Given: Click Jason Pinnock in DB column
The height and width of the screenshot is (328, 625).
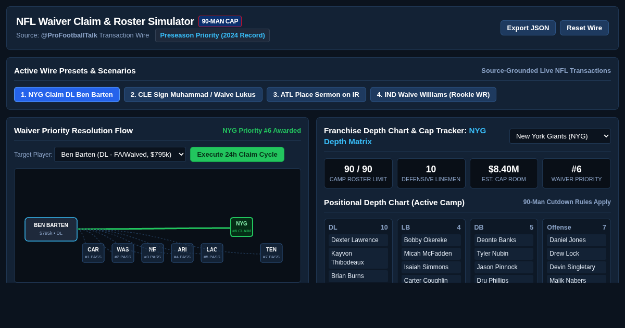Looking at the screenshot, I should [504, 267].
